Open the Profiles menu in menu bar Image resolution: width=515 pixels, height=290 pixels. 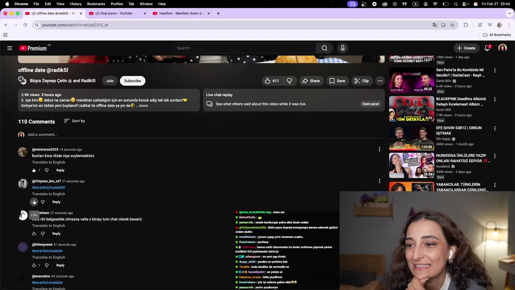tap(117, 4)
